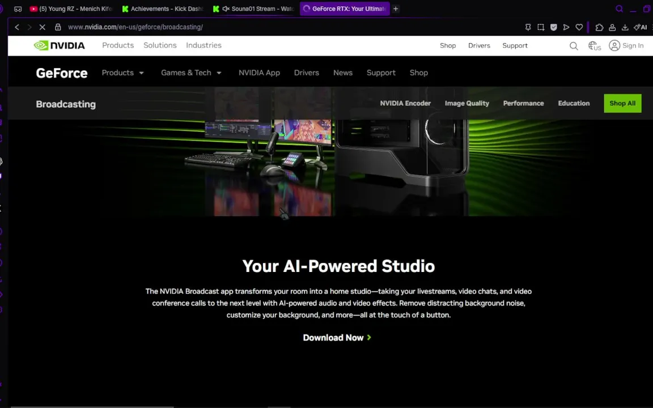Image resolution: width=653 pixels, height=408 pixels.
Task: Open the browser AI assistant button
Action: pos(641,27)
